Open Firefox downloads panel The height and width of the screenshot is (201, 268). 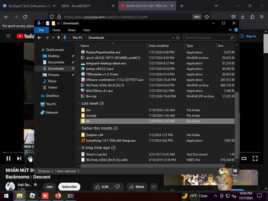243,17
